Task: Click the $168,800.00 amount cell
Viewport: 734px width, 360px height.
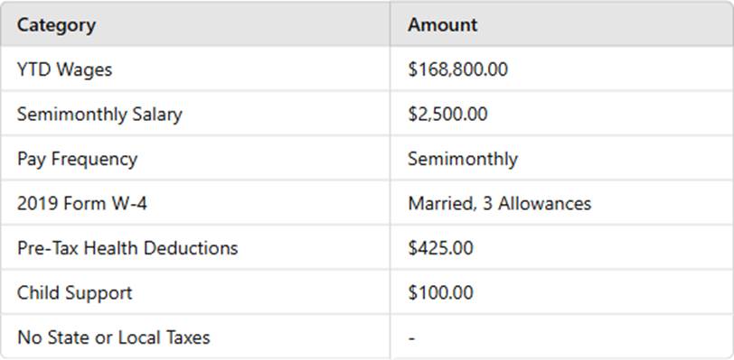Action: pyautogui.click(x=457, y=69)
